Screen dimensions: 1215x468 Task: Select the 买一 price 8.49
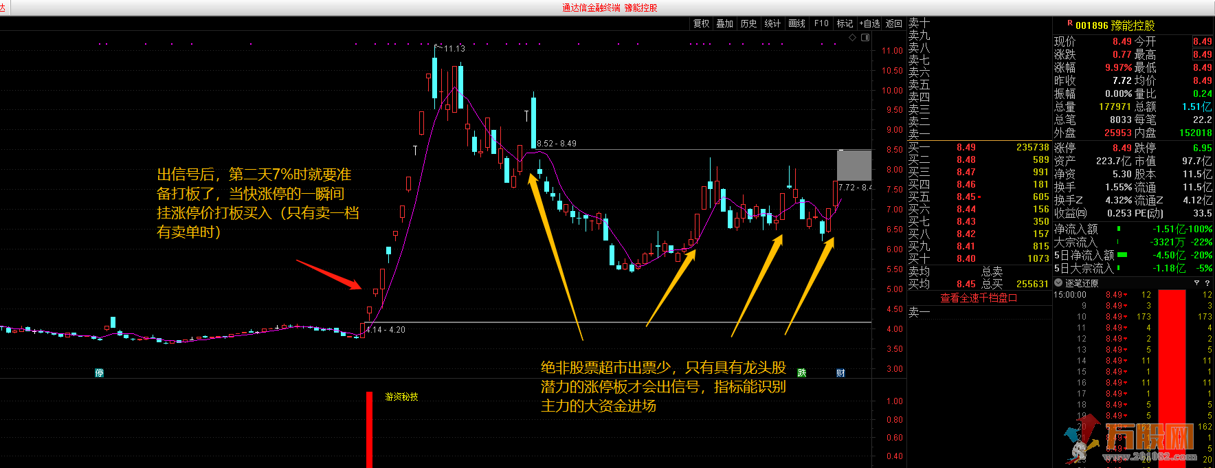click(x=966, y=147)
